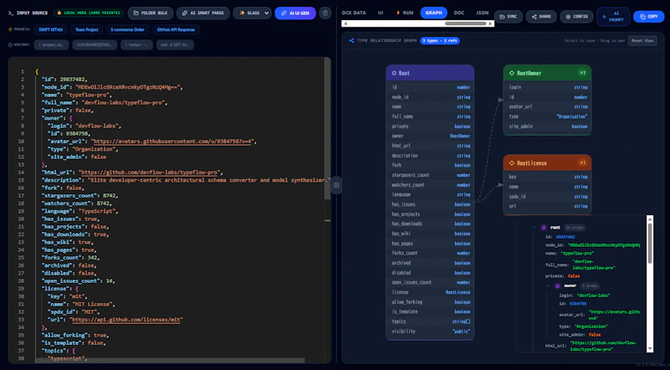Open the Share options
This screenshot has width=670, height=370.
541,17
